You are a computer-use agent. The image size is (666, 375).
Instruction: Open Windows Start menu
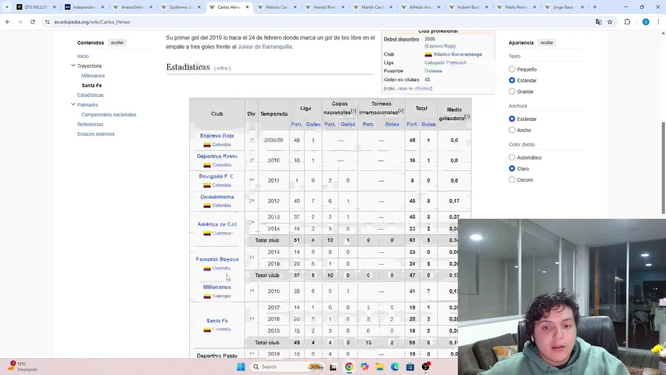tap(240, 367)
